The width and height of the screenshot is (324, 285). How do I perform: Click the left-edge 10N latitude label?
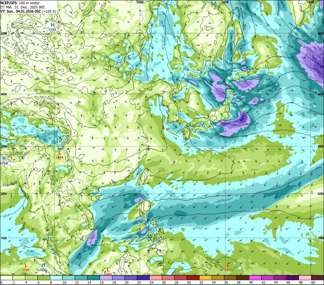click(4, 238)
